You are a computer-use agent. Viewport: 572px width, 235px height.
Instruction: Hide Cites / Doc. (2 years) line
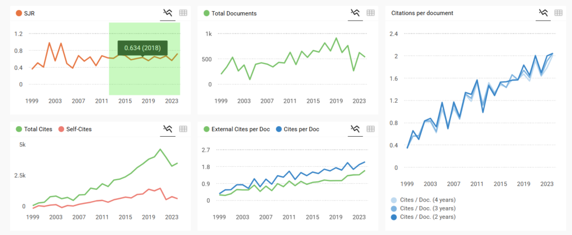tap(425, 217)
